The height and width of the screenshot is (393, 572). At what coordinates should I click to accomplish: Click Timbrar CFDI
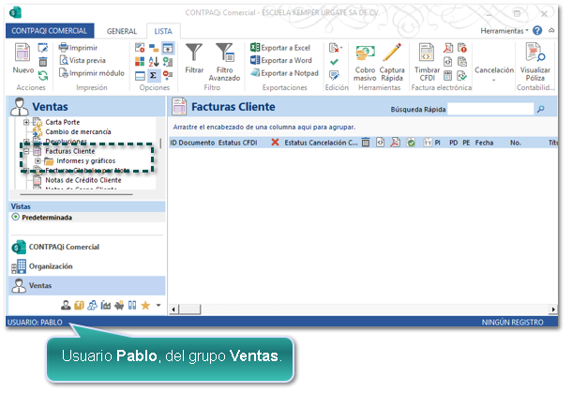coord(427,63)
